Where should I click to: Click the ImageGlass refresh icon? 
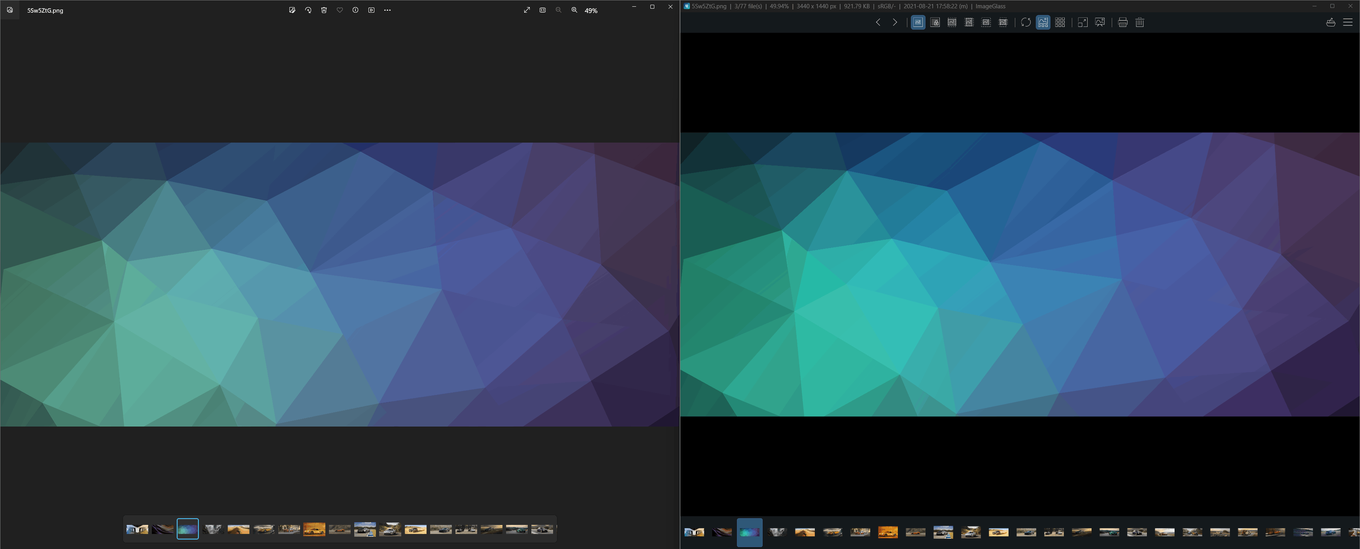[x=1025, y=22]
